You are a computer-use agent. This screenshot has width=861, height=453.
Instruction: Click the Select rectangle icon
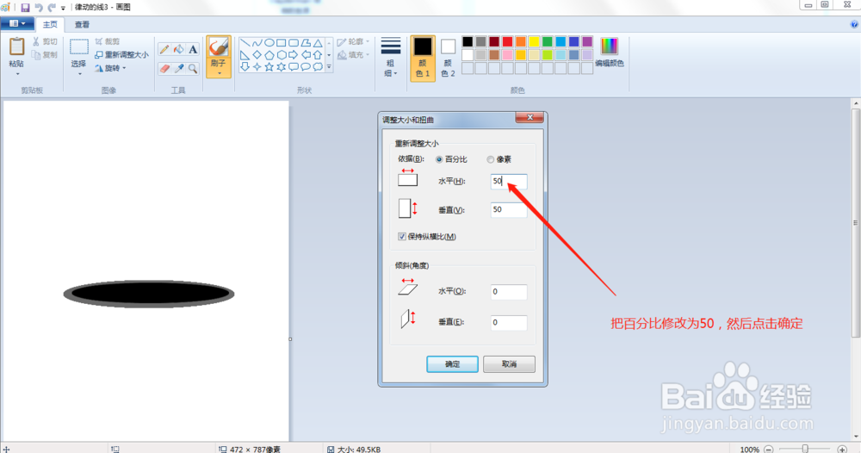pos(79,47)
